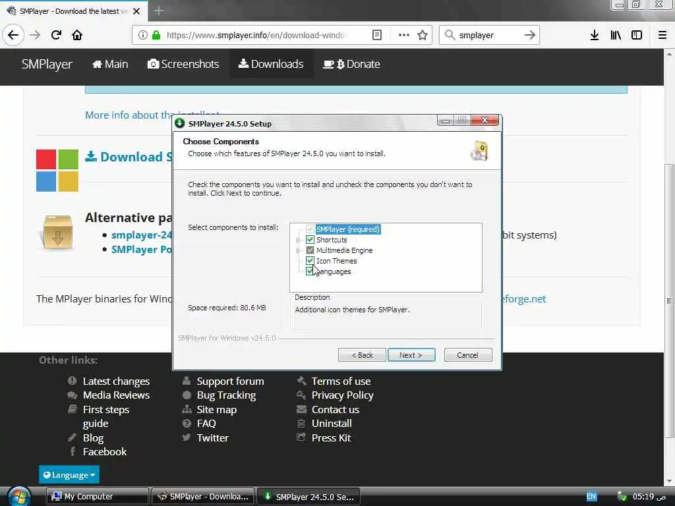The image size is (675, 506).
Task: Open the browser home page icon
Action: (77, 35)
